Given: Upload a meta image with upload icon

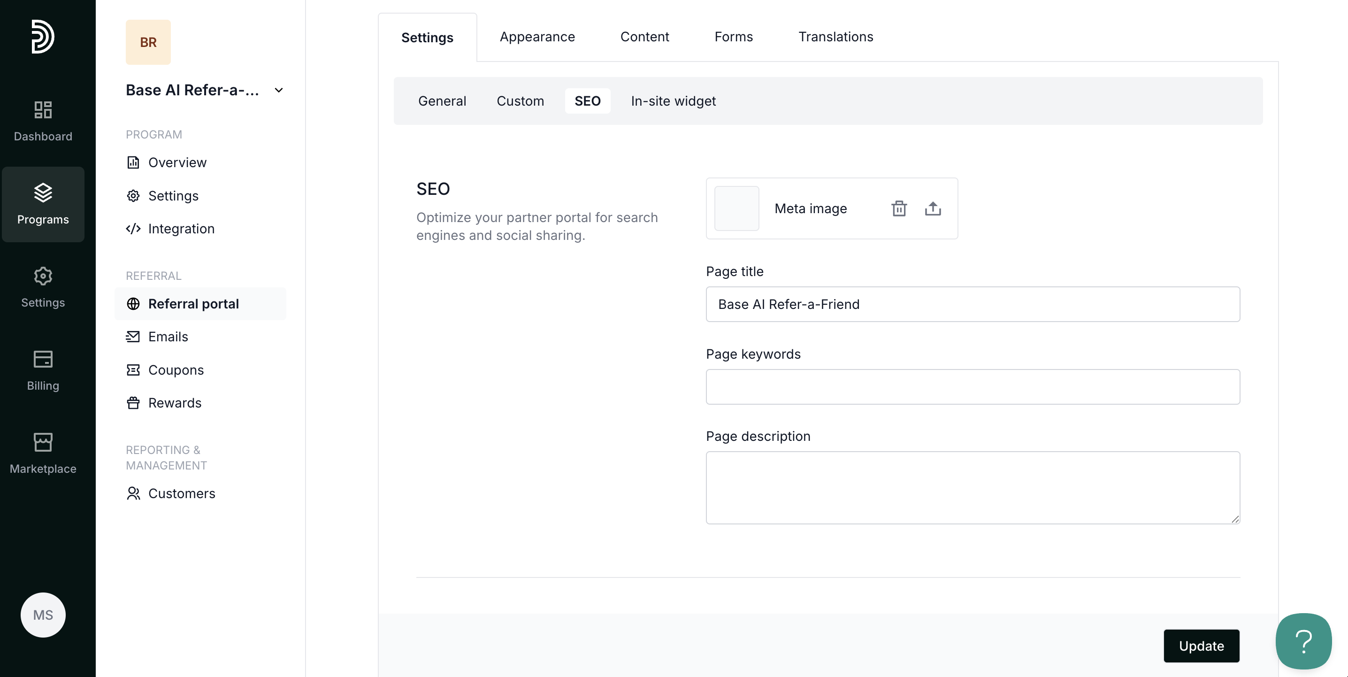Looking at the screenshot, I should click(x=933, y=208).
